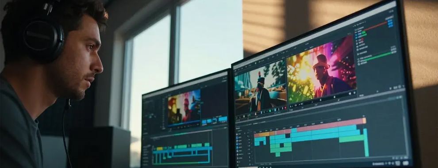438x168 pixels.
Task: Click the blue progress bar under the left monitor preview
Action: coord(184,124)
